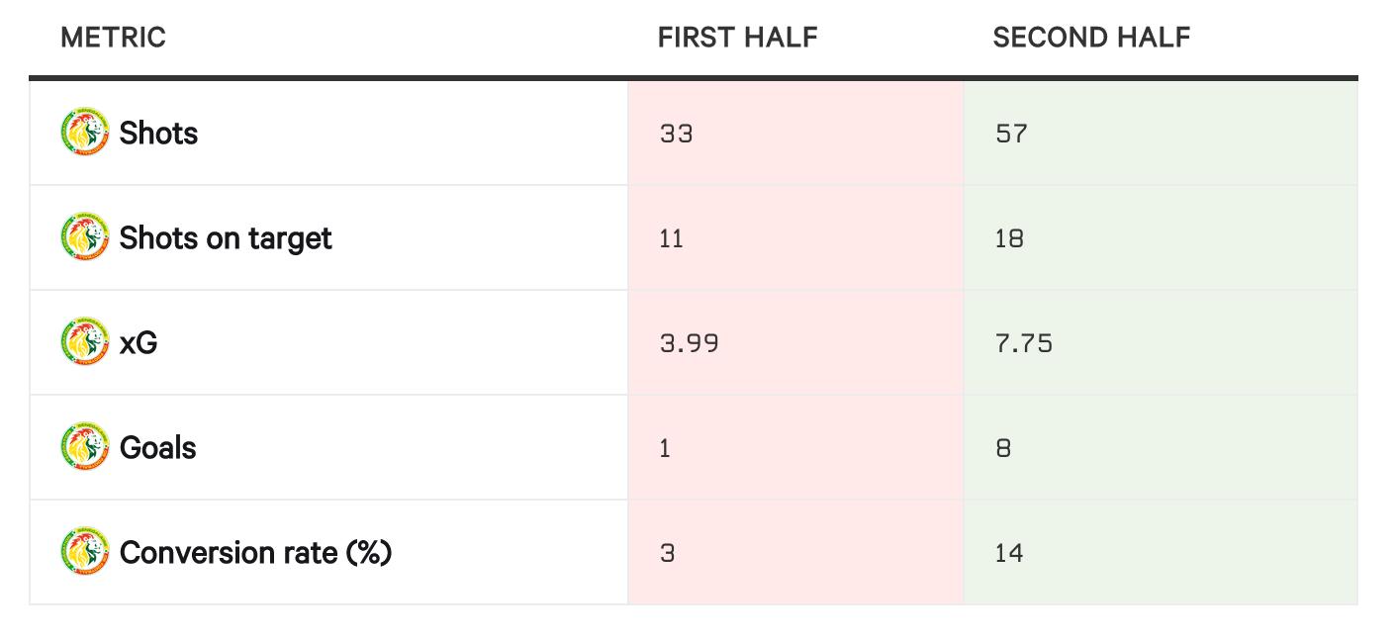Select the Conversion rate (%) label
The height and width of the screenshot is (643, 1397).
point(255,552)
